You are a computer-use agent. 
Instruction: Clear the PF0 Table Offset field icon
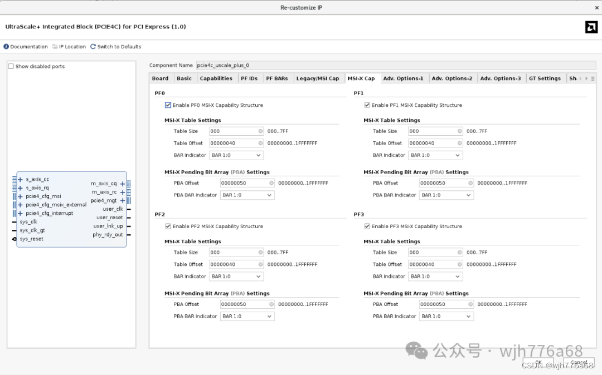(261, 143)
